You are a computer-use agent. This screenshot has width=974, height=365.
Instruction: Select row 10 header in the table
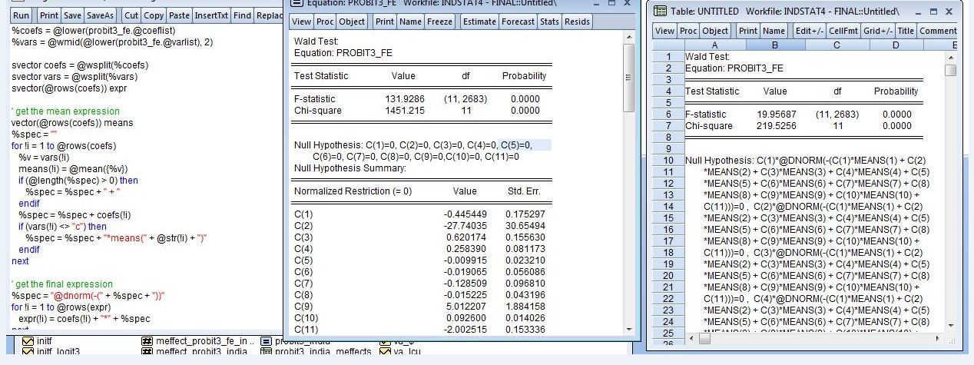668,161
